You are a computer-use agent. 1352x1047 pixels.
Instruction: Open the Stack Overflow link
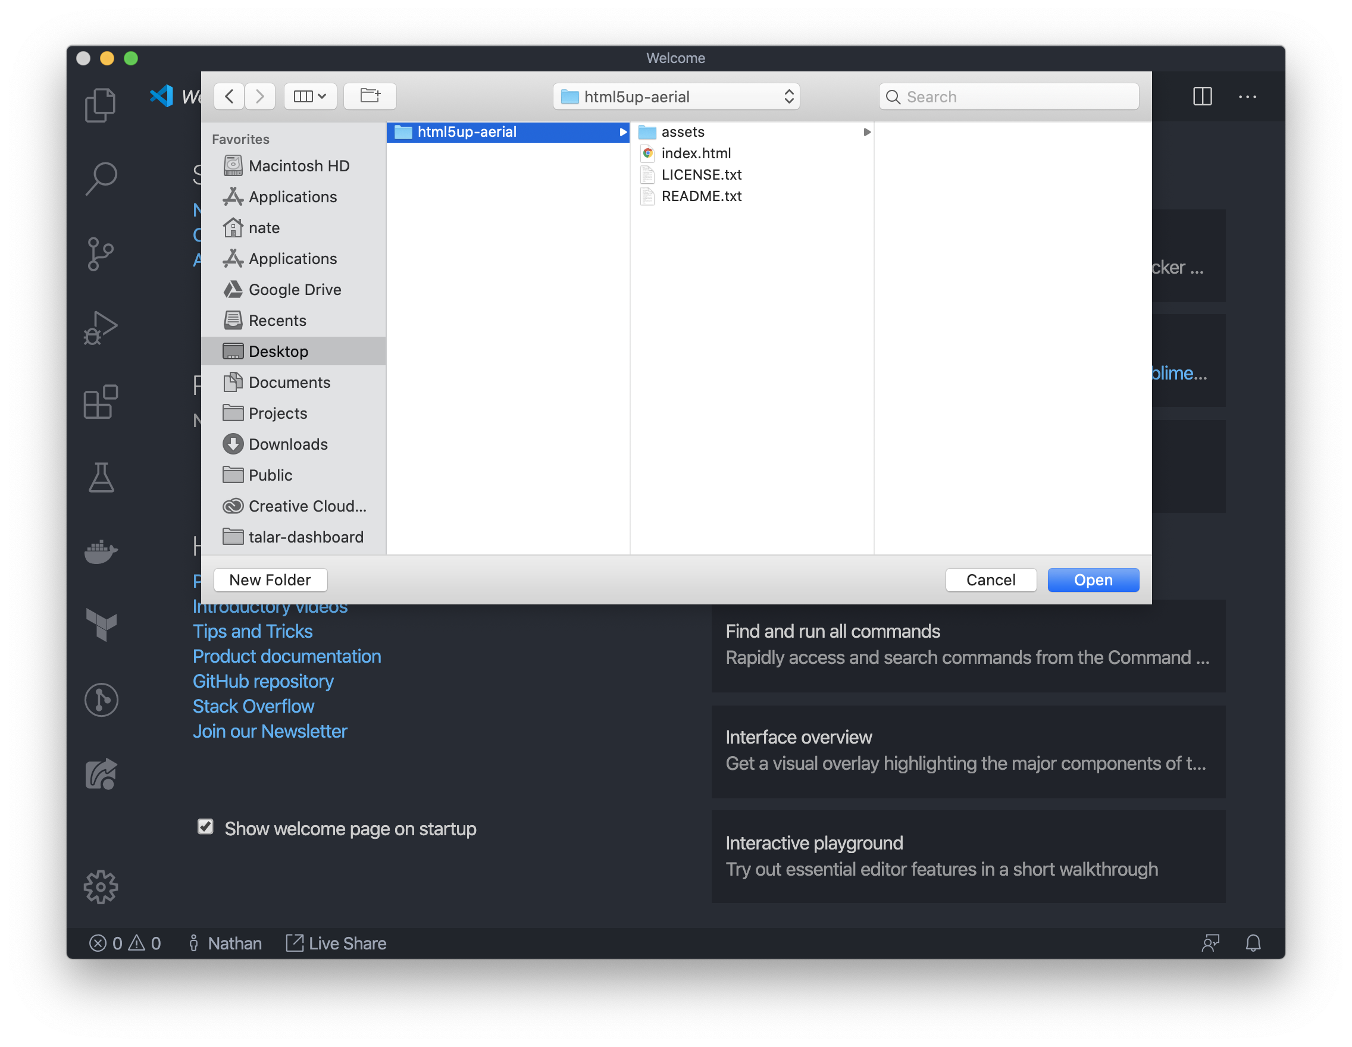tap(253, 706)
